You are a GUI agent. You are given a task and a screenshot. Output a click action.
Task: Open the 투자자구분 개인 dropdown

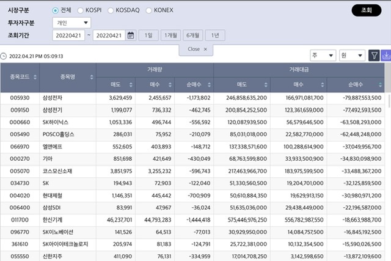coord(72,23)
